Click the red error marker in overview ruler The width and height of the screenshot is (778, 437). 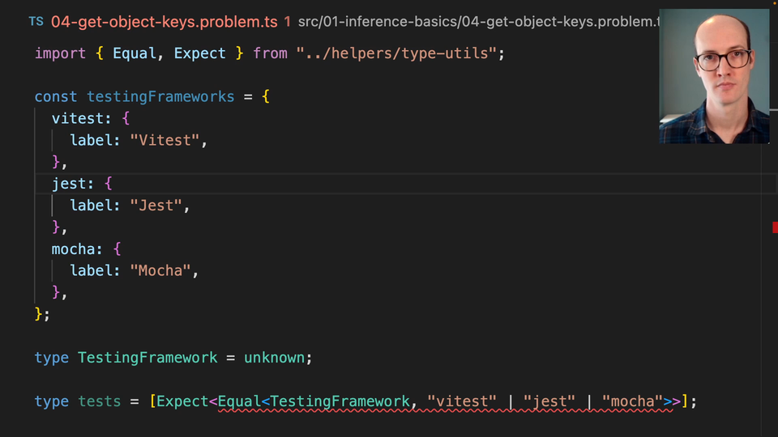tap(775, 229)
